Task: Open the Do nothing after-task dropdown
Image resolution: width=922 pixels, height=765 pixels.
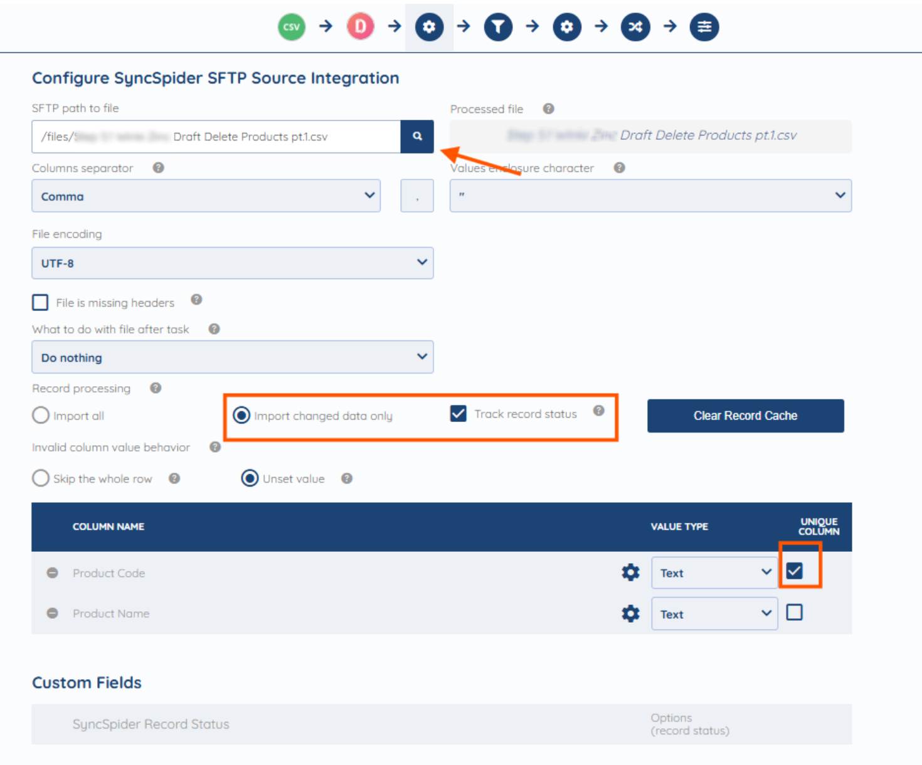Action: pyautogui.click(x=233, y=357)
